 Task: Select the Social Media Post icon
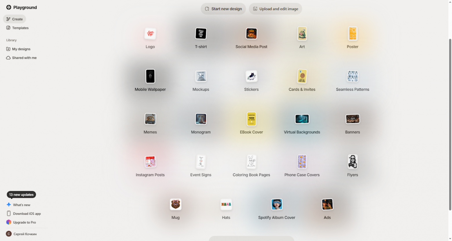tap(251, 34)
